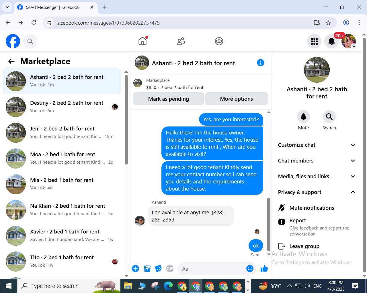View site information icon in address bar
The image size is (367, 293).
49,23
